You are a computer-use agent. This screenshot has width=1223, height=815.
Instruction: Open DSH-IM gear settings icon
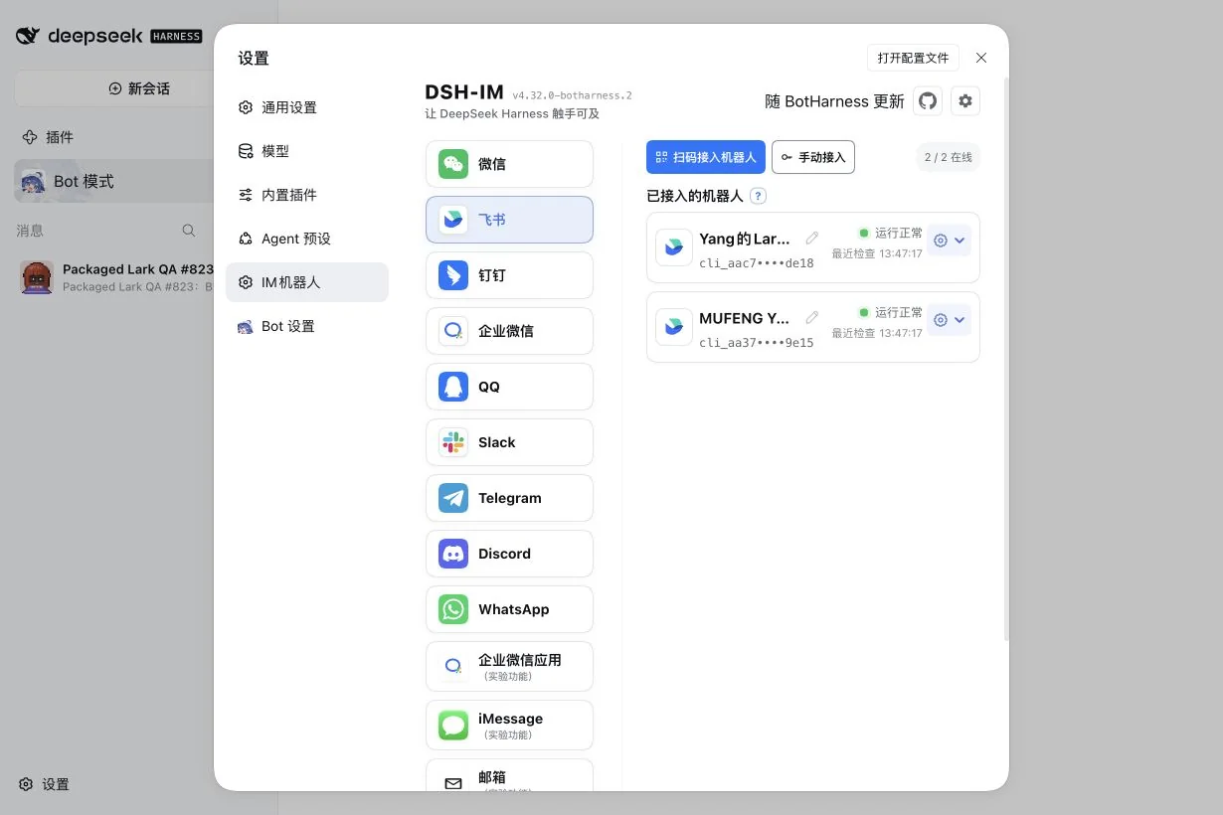[965, 100]
